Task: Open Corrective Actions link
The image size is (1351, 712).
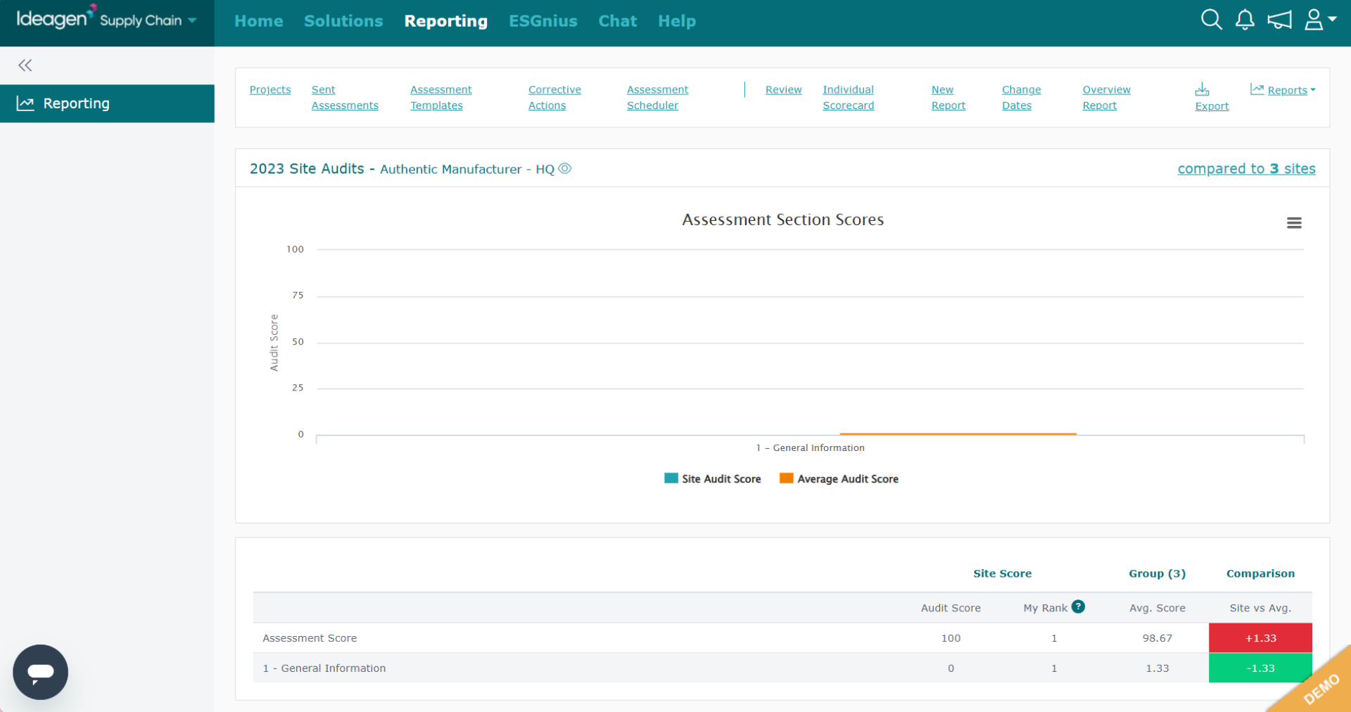Action: coord(554,98)
